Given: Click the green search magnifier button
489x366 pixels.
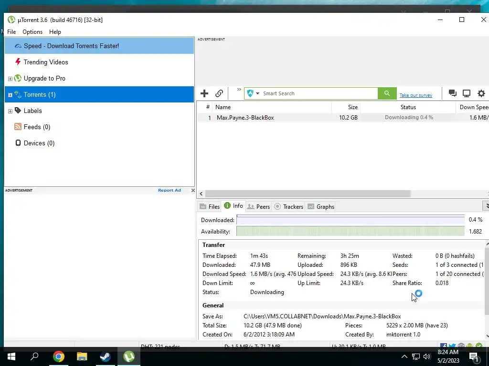Looking at the screenshot, I should pos(387,93).
